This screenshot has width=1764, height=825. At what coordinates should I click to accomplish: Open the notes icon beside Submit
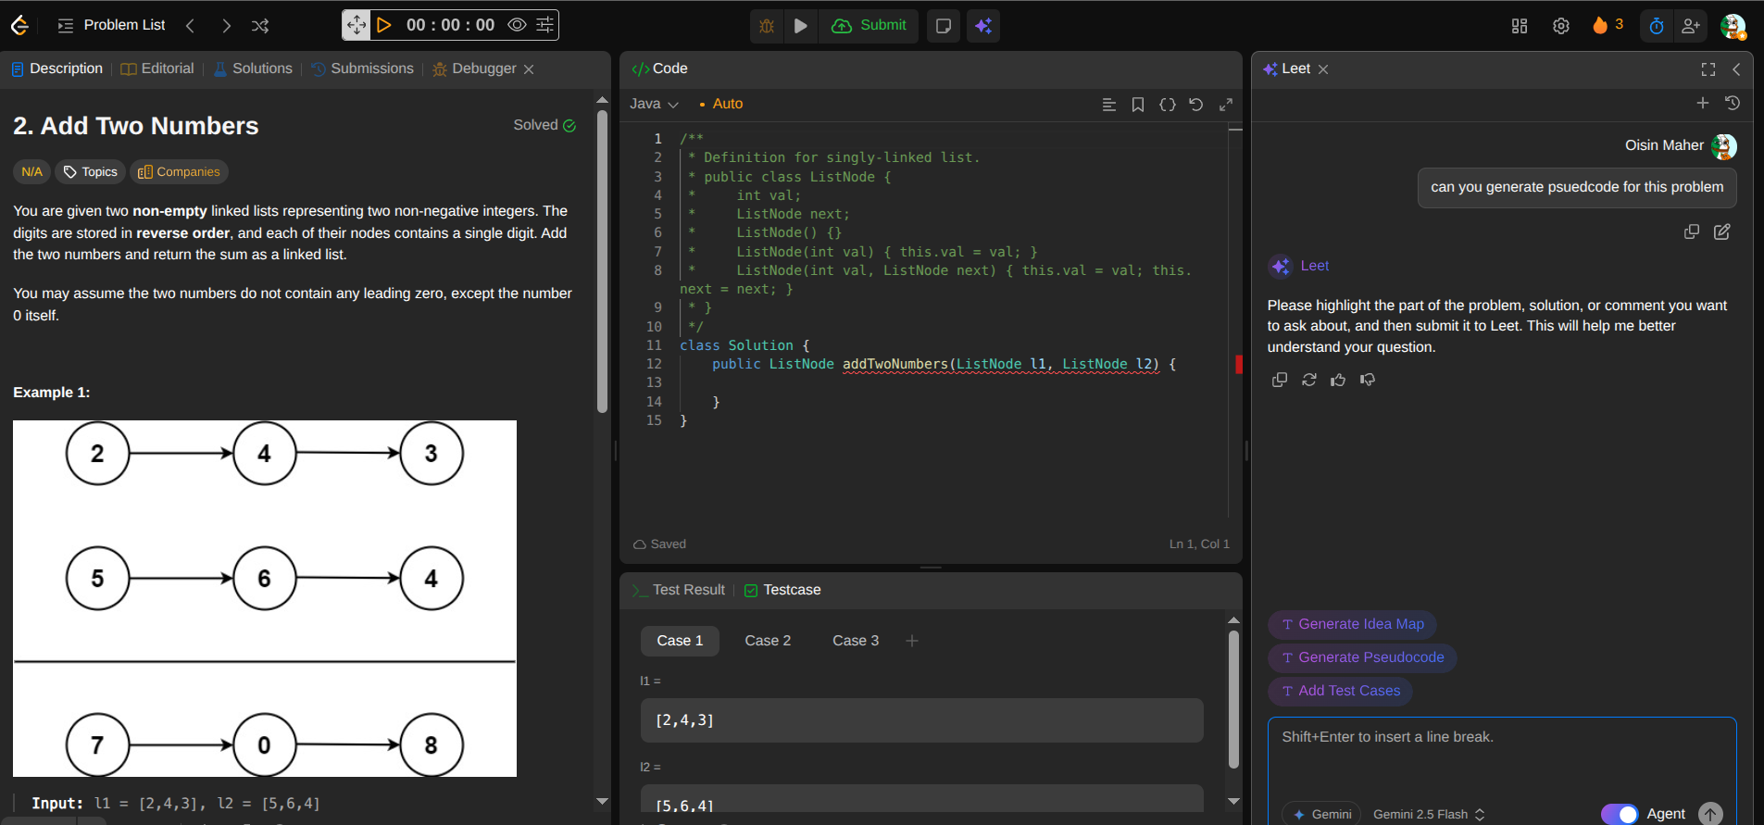(x=944, y=26)
